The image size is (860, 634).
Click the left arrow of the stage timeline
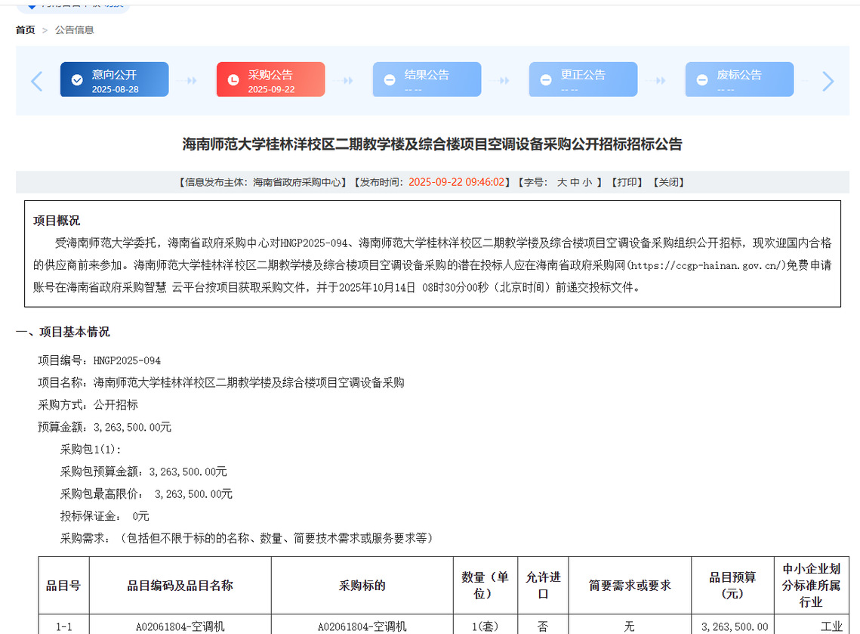[x=36, y=81]
